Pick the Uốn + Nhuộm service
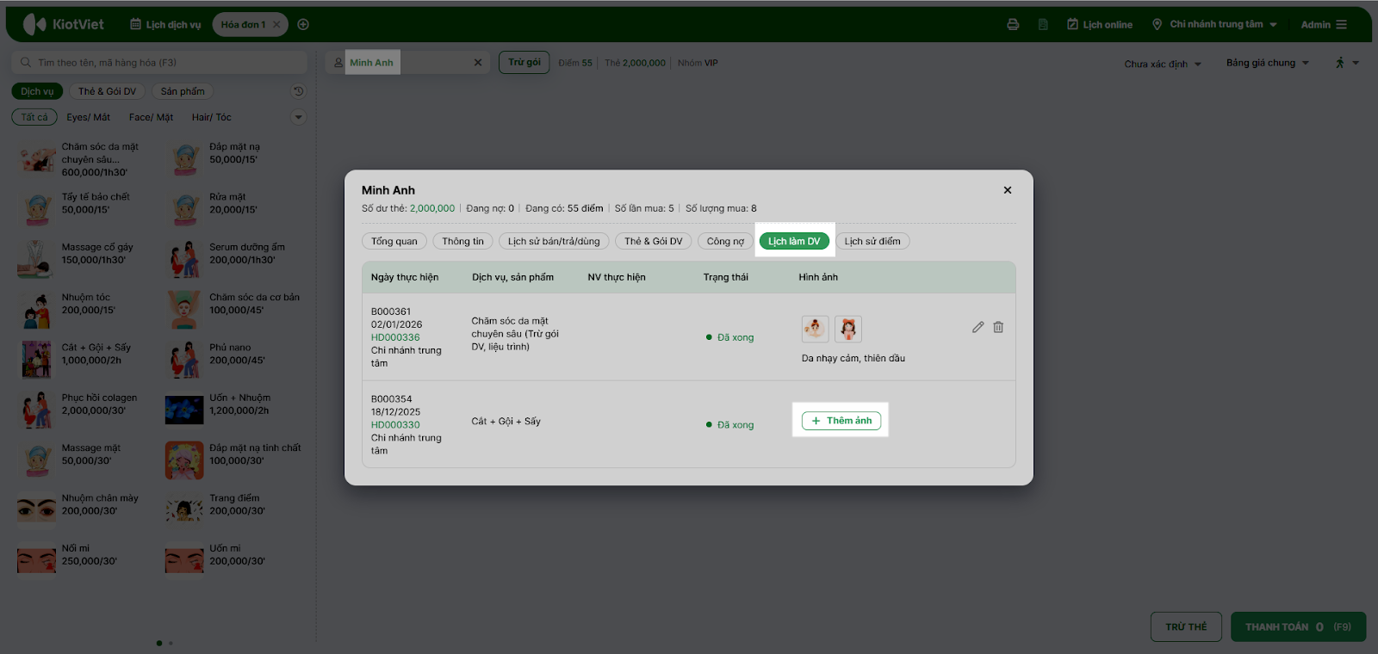The width and height of the screenshot is (1378, 654). (x=231, y=410)
